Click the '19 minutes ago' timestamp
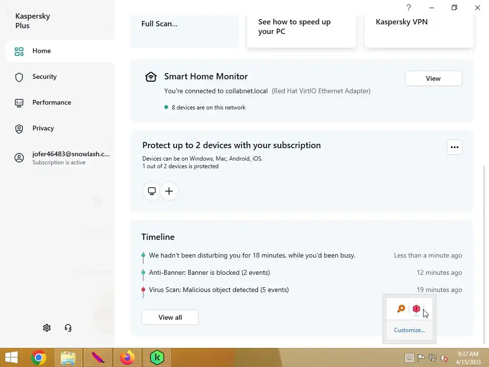The image size is (489, 367). pyautogui.click(x=439, y=290)
